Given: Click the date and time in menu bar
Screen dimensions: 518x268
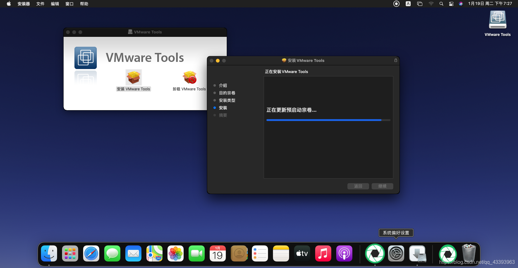Looking at the screenshot, I should pos(490,4).
